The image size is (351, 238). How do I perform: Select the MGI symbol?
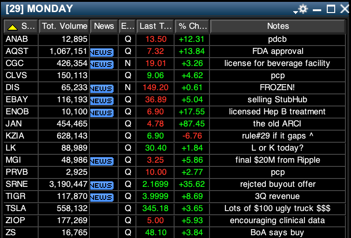click(x=13, y=160)
